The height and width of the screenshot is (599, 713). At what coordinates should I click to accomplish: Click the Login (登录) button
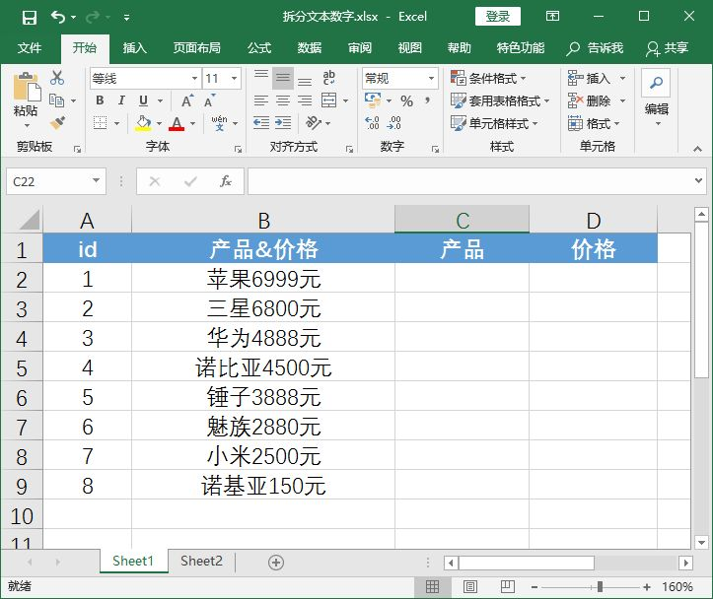[x=497, y=17]
